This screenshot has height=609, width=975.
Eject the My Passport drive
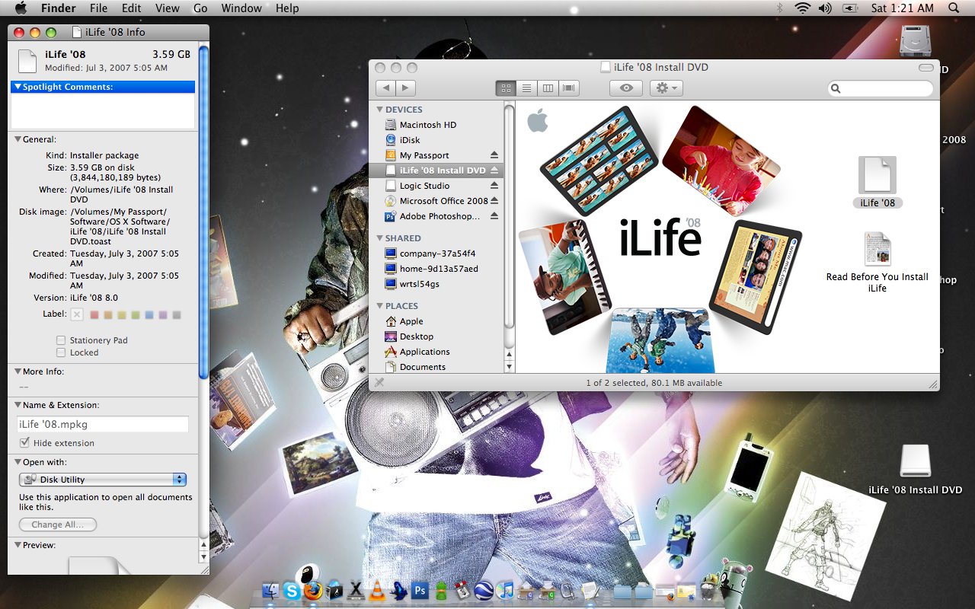tap(494, 155)
